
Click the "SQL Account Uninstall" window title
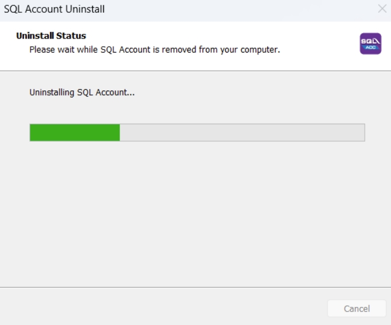point(54,10)
